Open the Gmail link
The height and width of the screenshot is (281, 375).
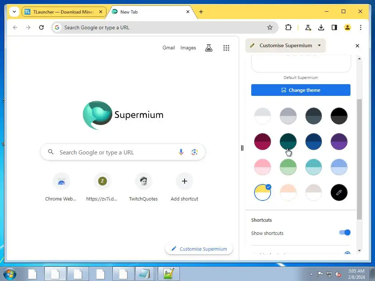(168, 48)
